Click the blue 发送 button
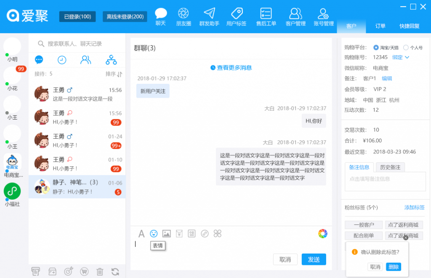This screenshot has height=278, width=431. click(314, 259)
